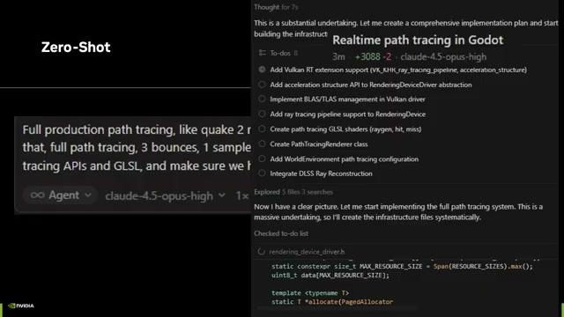
Task: Click the Now I have a clear picture message
Action: (398, 211)
